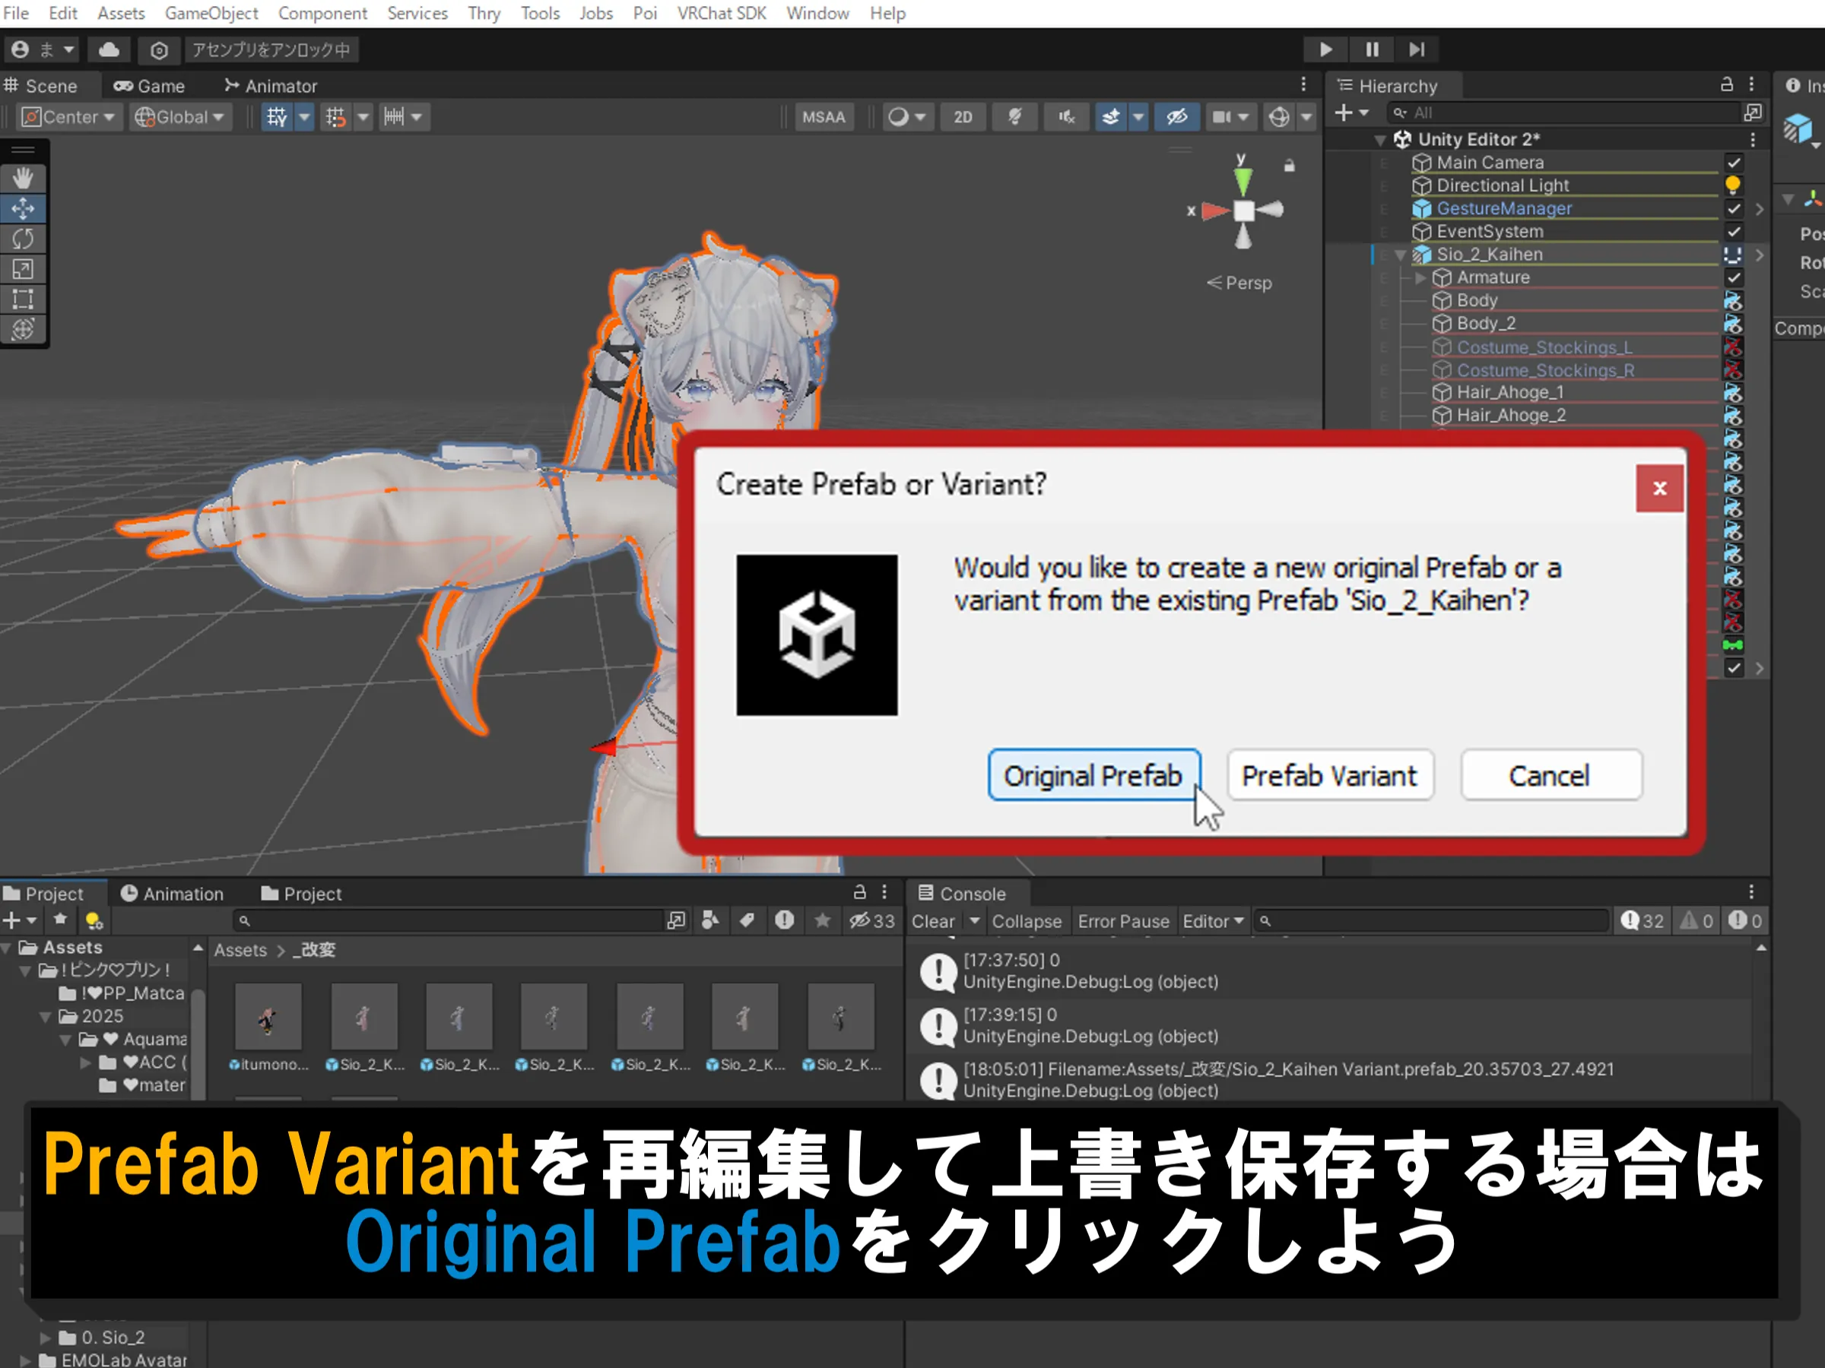Image resolution: width=1825 pixels, height=1368 pixels.
Task: Toggle MSAA button
Action: click(x=824, y=117)
